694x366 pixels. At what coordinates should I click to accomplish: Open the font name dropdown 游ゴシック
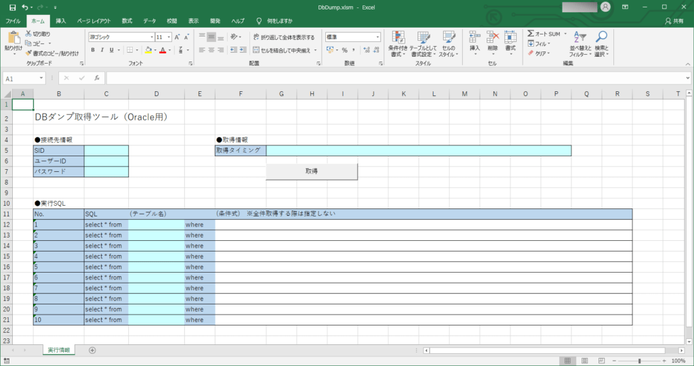152,37
